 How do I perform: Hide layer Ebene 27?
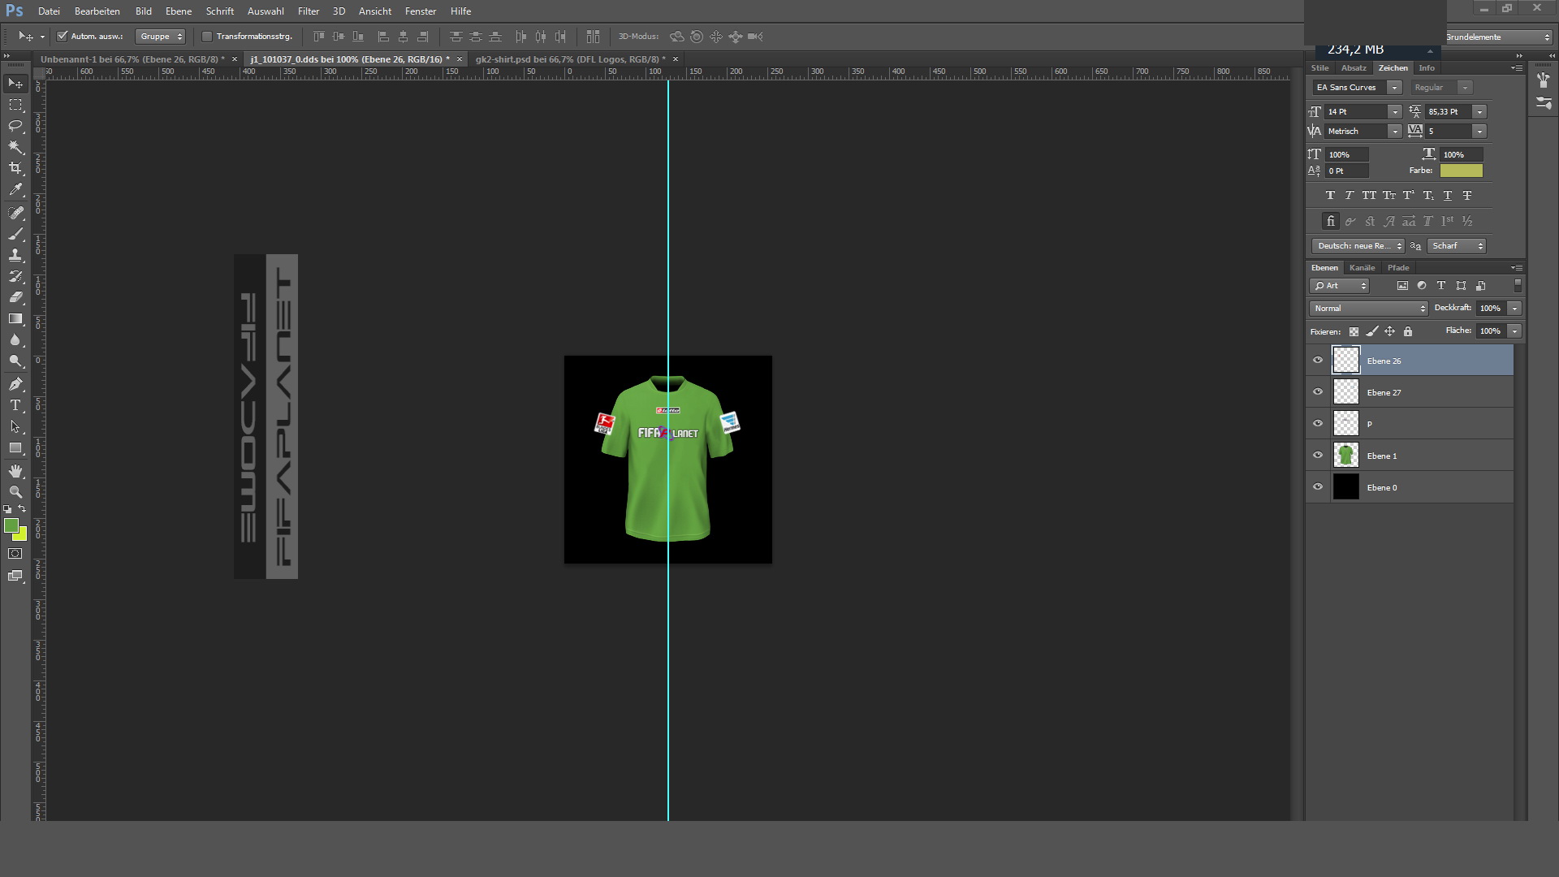[x=1318, y=392]
